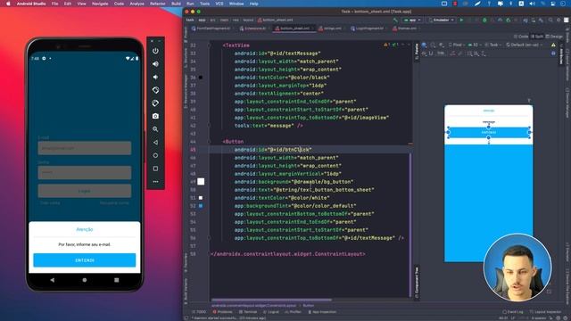Rotate the emulator right

(x=155, y=103)
